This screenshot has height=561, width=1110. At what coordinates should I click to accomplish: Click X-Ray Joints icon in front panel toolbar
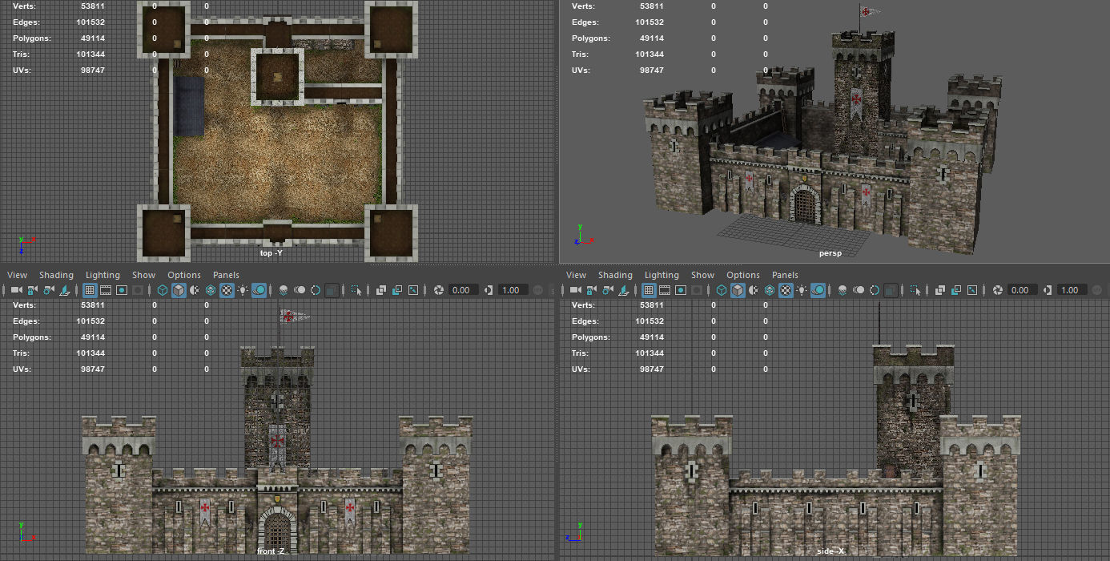[413, 290]
